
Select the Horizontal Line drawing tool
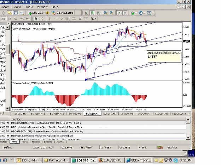click(x=56, y=19)
